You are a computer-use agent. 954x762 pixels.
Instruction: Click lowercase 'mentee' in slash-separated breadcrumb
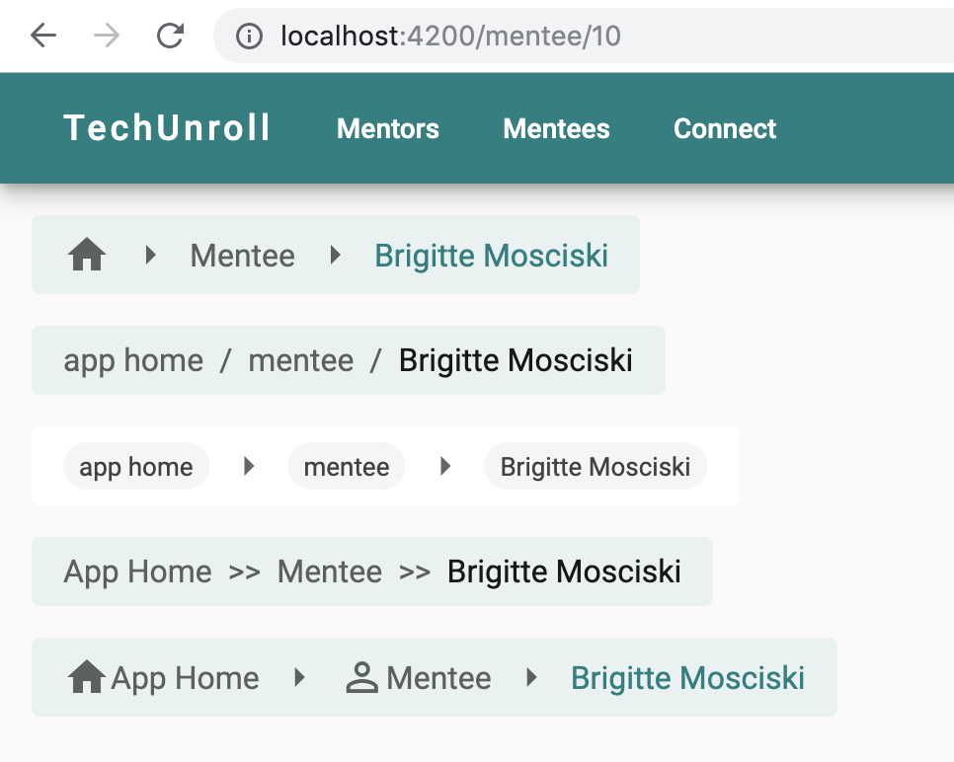pyautogui.click(x=300, y=360)
